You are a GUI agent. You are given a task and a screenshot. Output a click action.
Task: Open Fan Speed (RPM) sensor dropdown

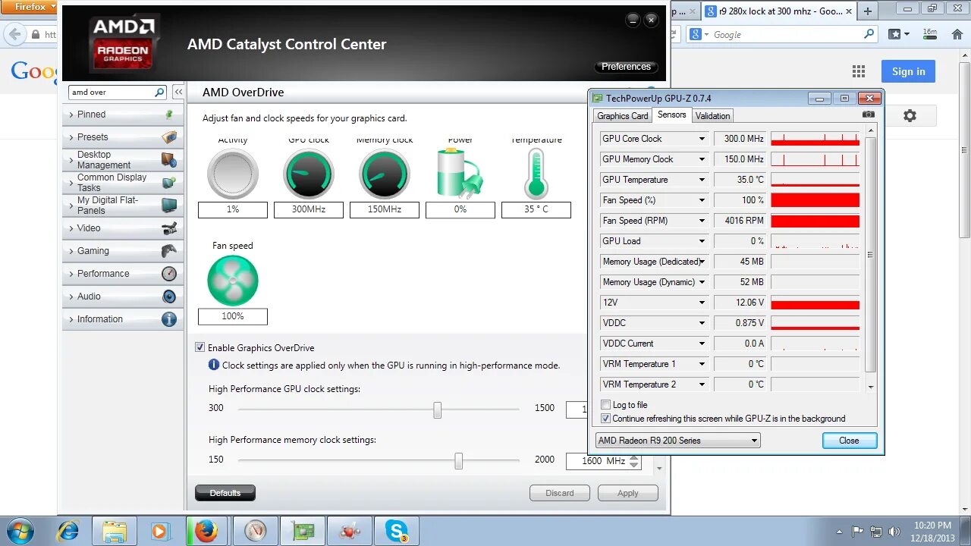(702, 221)
